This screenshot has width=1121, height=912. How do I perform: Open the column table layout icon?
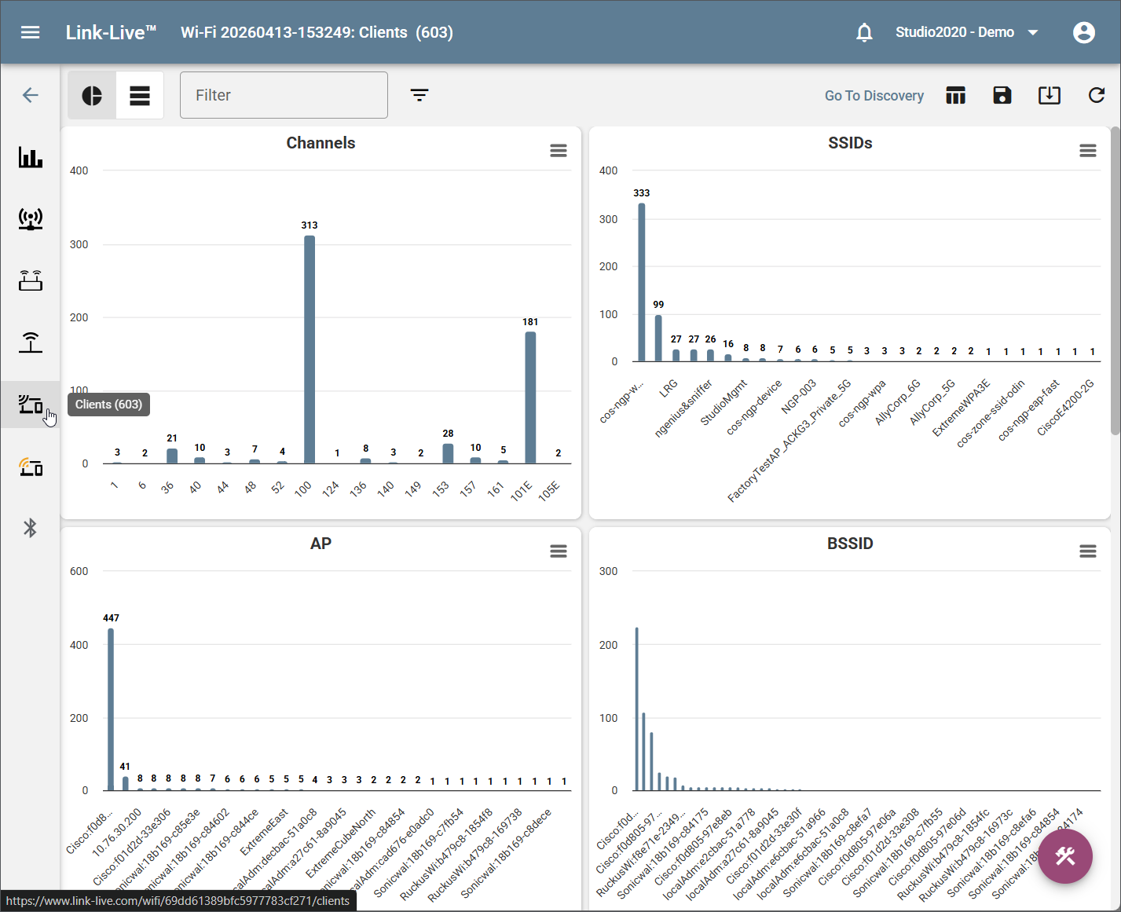955,95
